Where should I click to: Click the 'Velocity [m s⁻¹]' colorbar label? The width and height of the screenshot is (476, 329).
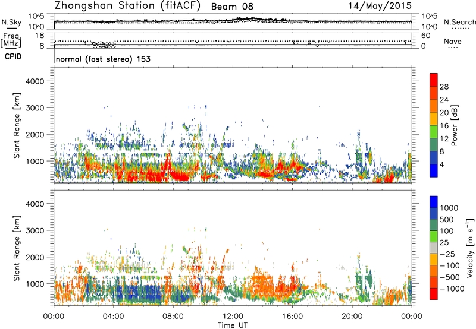coord(470,248)
